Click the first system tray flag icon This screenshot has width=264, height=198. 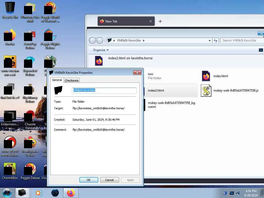coord(226,193)
